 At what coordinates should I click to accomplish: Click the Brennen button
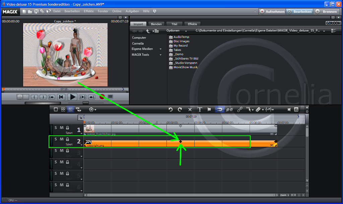tap(326, 11)
